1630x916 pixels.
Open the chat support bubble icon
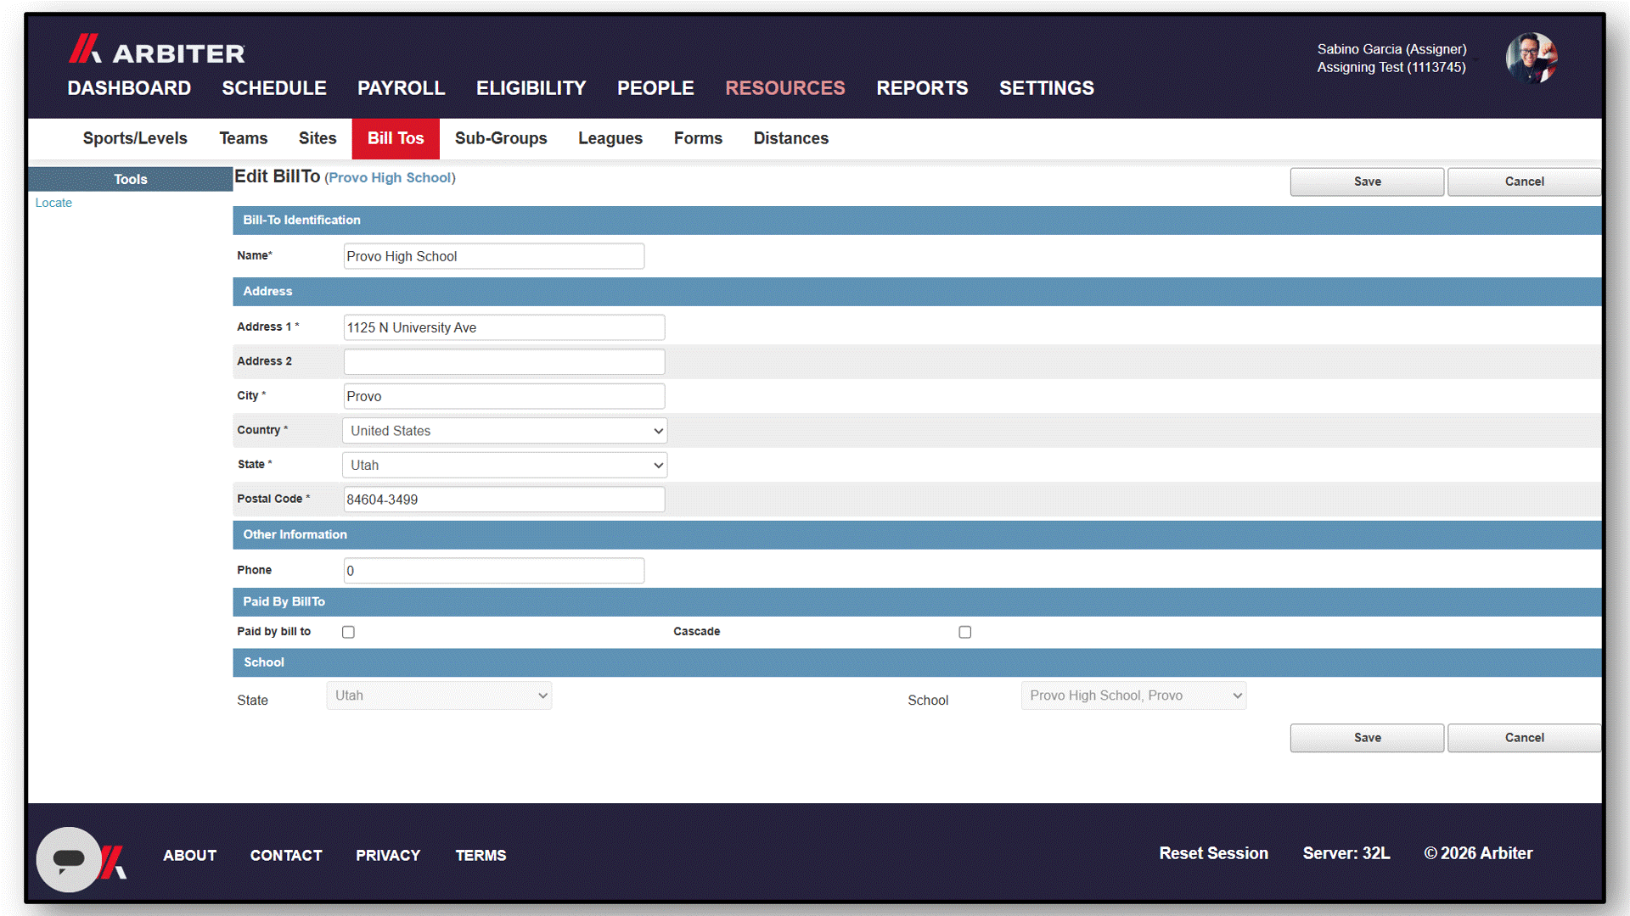69,859
